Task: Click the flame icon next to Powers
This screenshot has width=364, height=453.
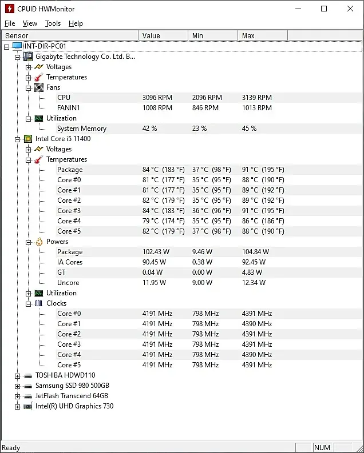Action: click(39, 242)
